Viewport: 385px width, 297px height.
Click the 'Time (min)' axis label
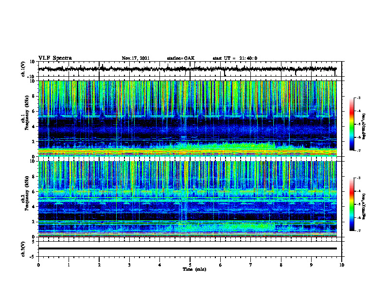point(194,269)
